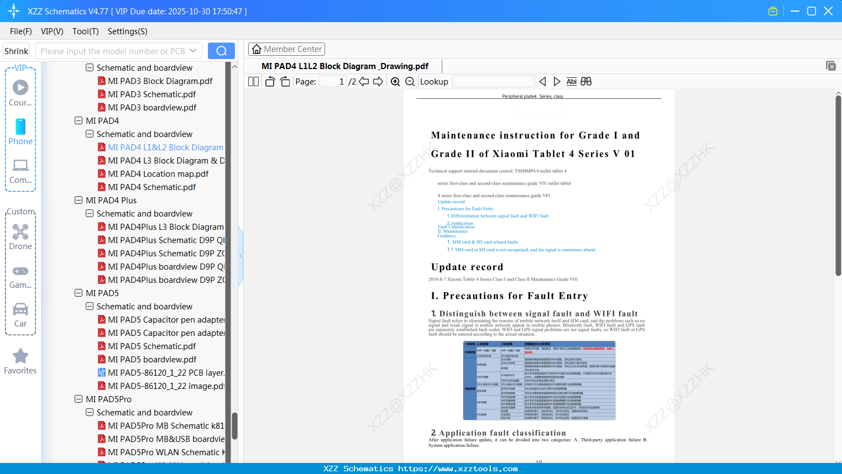842x474 pixels.
Task: Follow the Precautions for Fault Entry link
Action: [x=466, y=209]
